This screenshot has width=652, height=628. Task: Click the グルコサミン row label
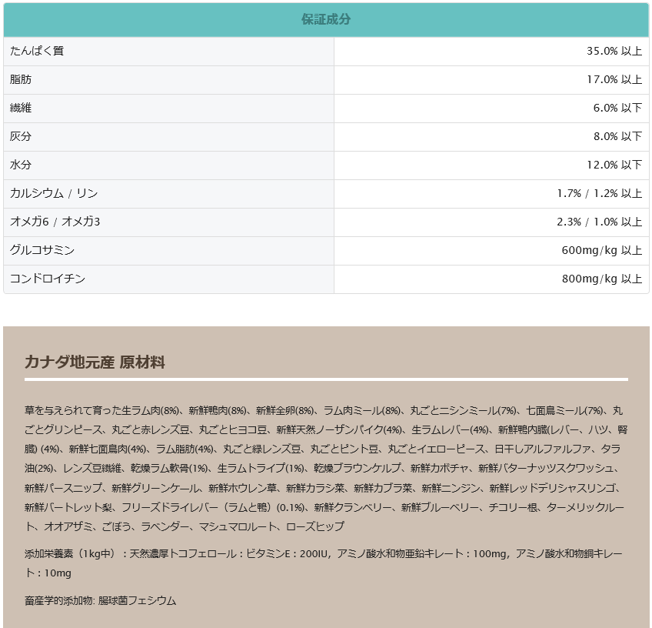42,251
